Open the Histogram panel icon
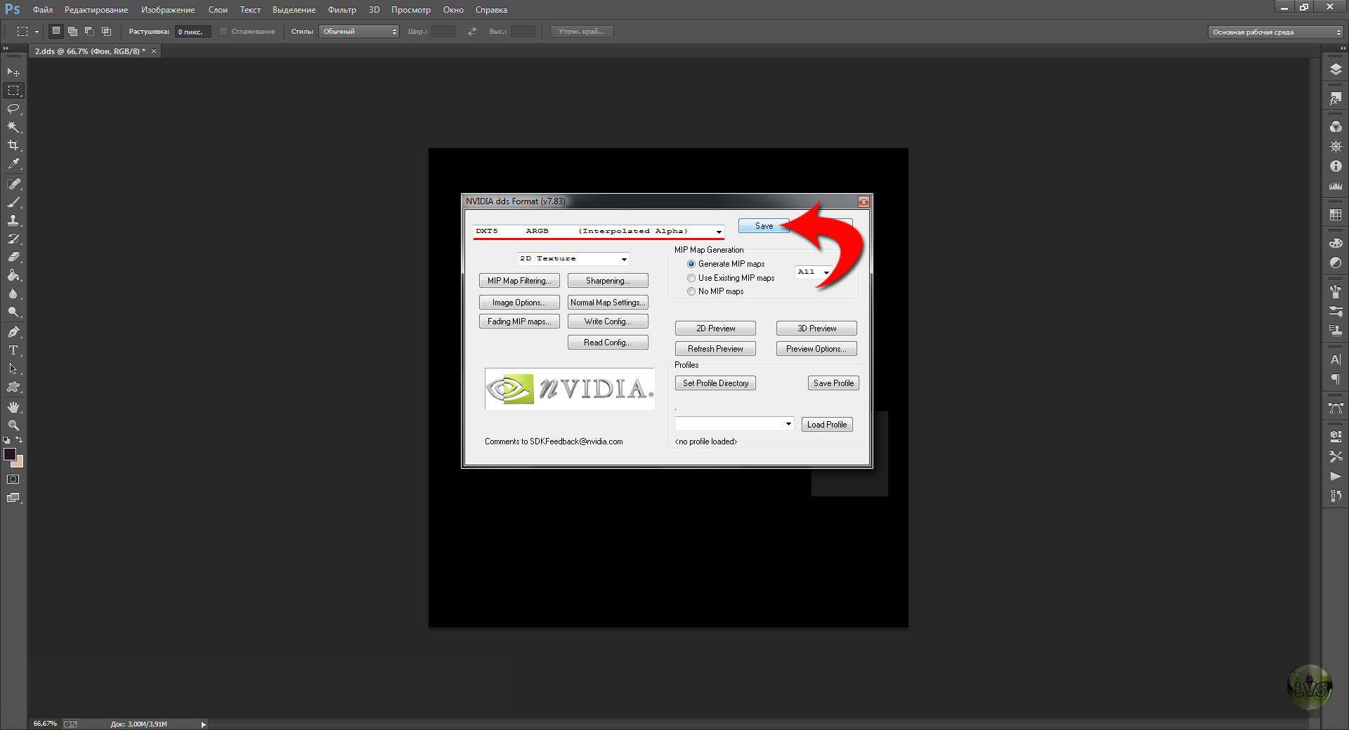 (x=1336, y=185)
